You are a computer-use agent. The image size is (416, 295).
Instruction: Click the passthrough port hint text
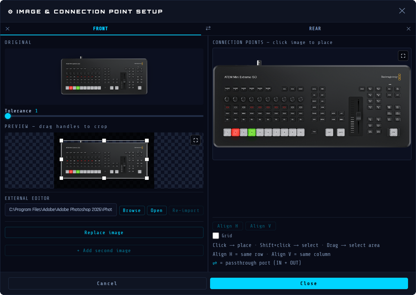click(x=257, y=263)
